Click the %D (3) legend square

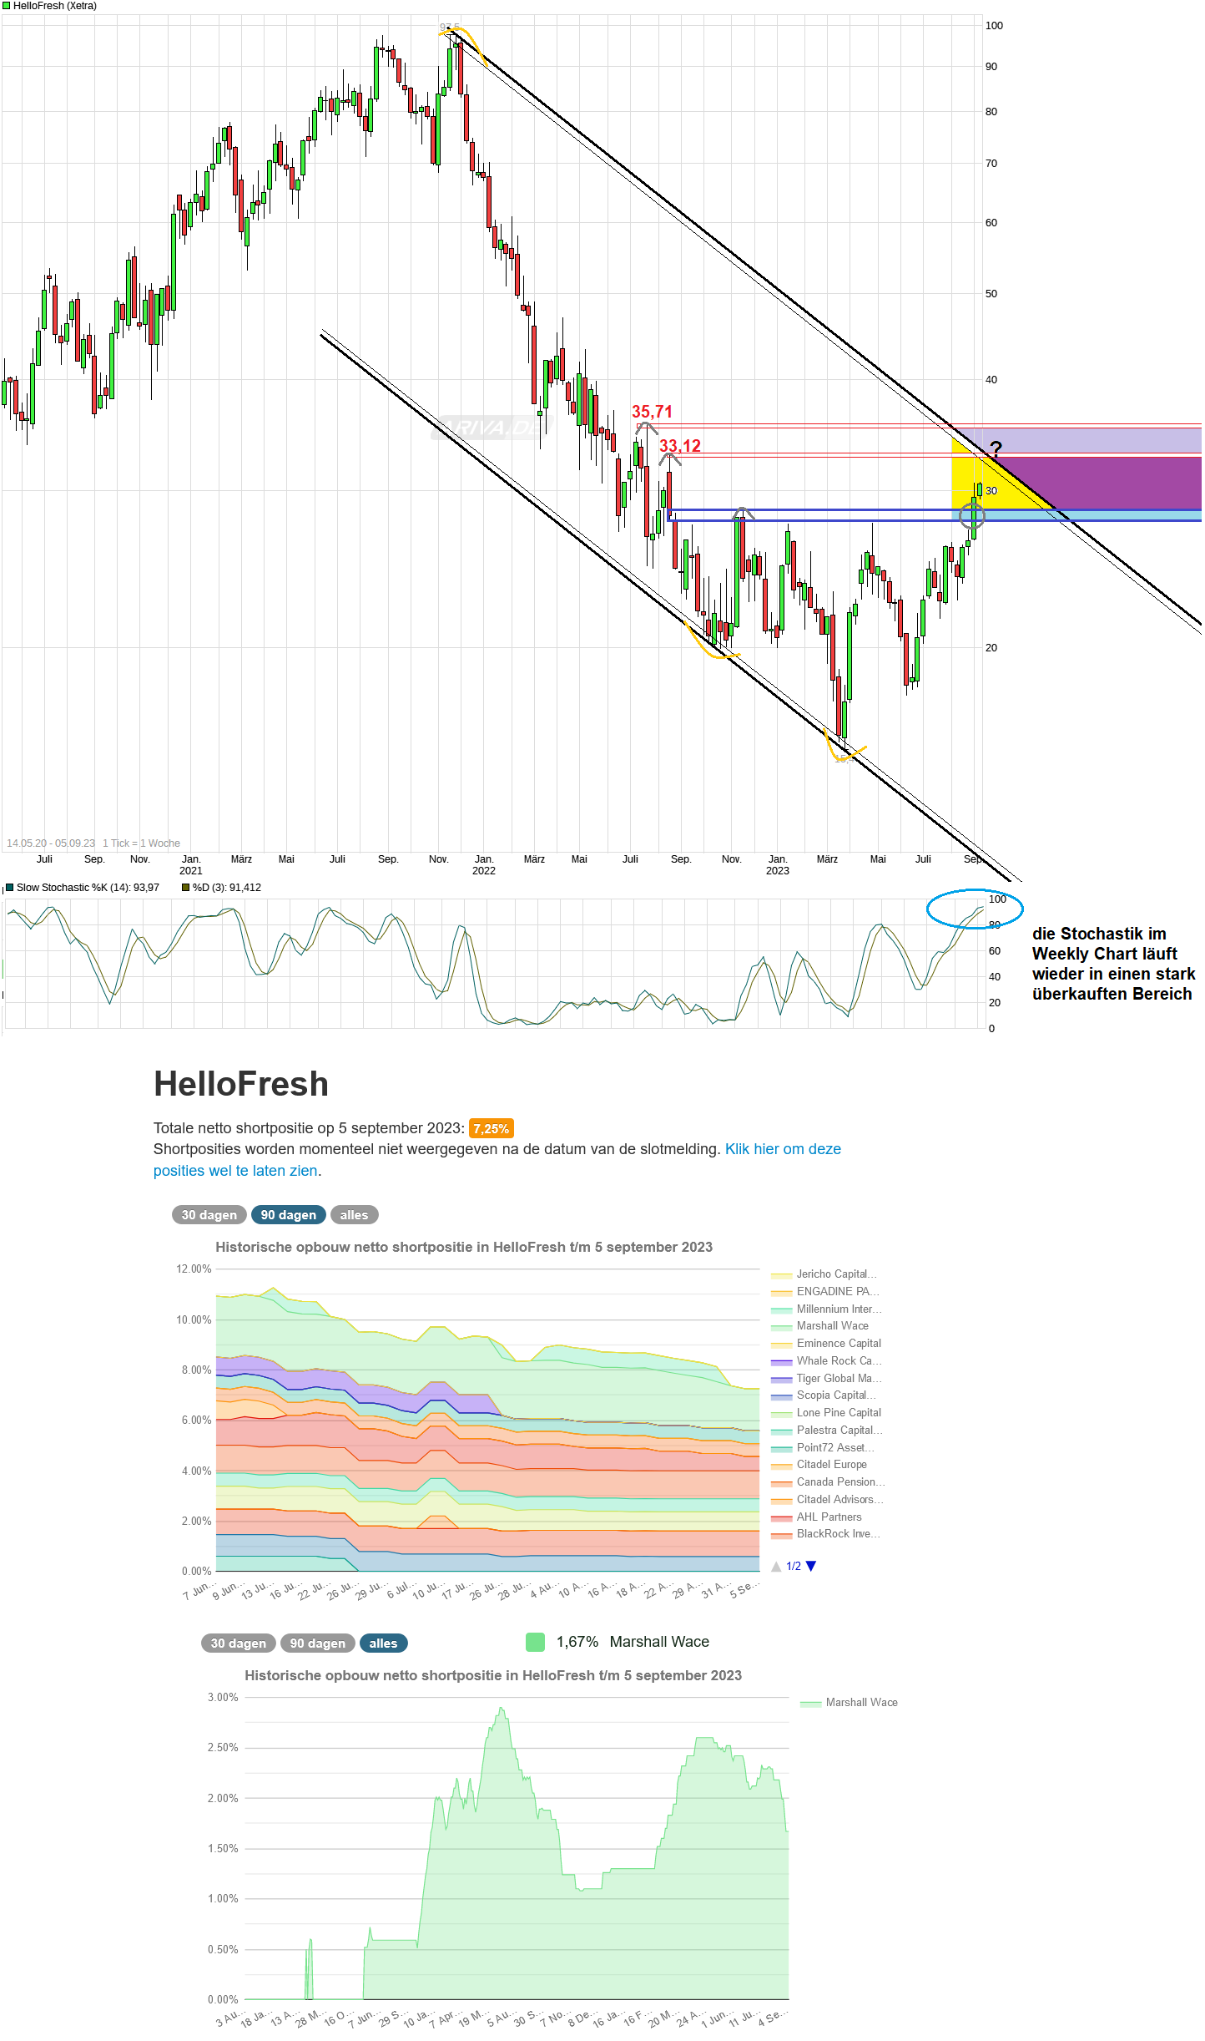point(186,888)
